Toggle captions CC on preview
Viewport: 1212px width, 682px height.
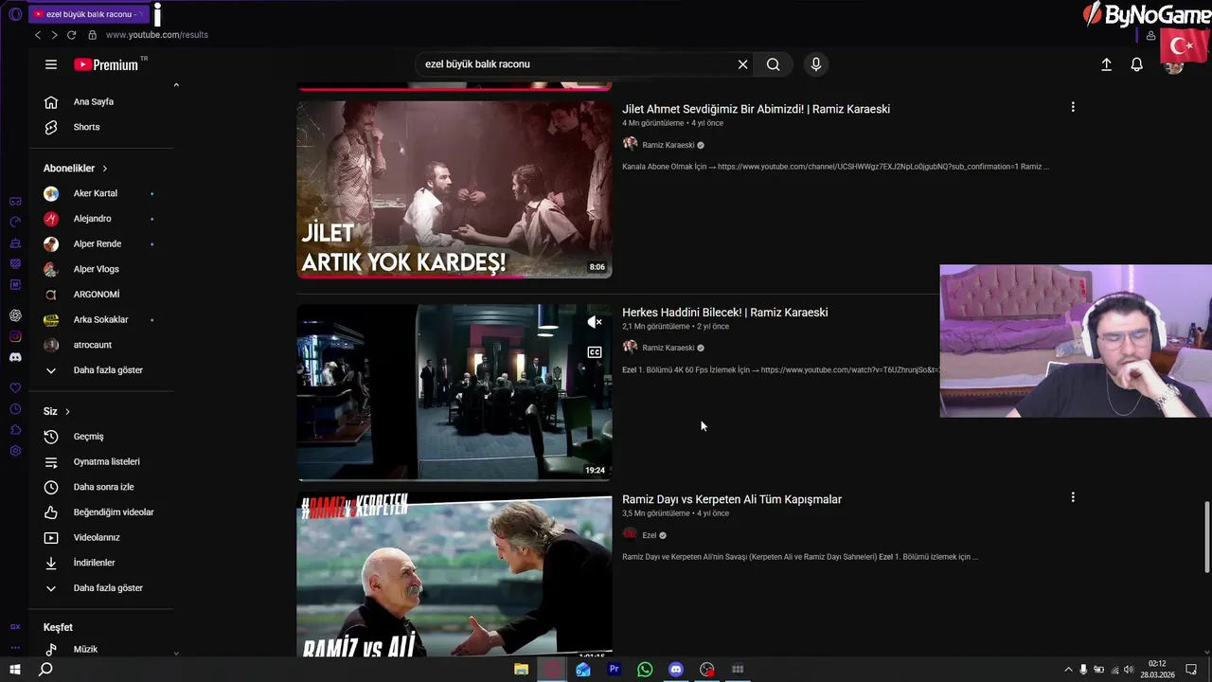[595, 352]
